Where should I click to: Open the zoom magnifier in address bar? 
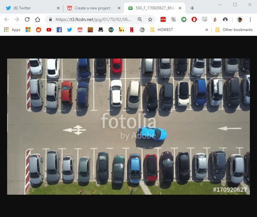[x=140, y=19]
